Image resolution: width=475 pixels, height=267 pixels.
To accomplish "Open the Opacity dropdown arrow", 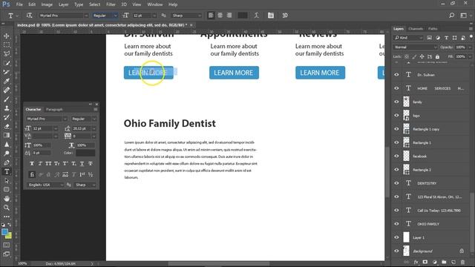I will 470,47.
